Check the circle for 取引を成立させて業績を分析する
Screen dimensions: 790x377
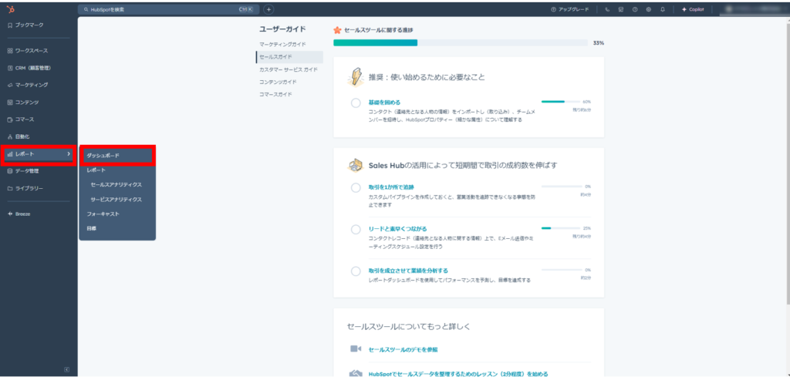coord(356,271)
